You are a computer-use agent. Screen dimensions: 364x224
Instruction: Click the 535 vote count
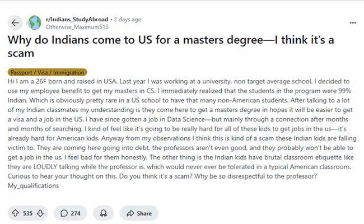[x=27, y=213]
